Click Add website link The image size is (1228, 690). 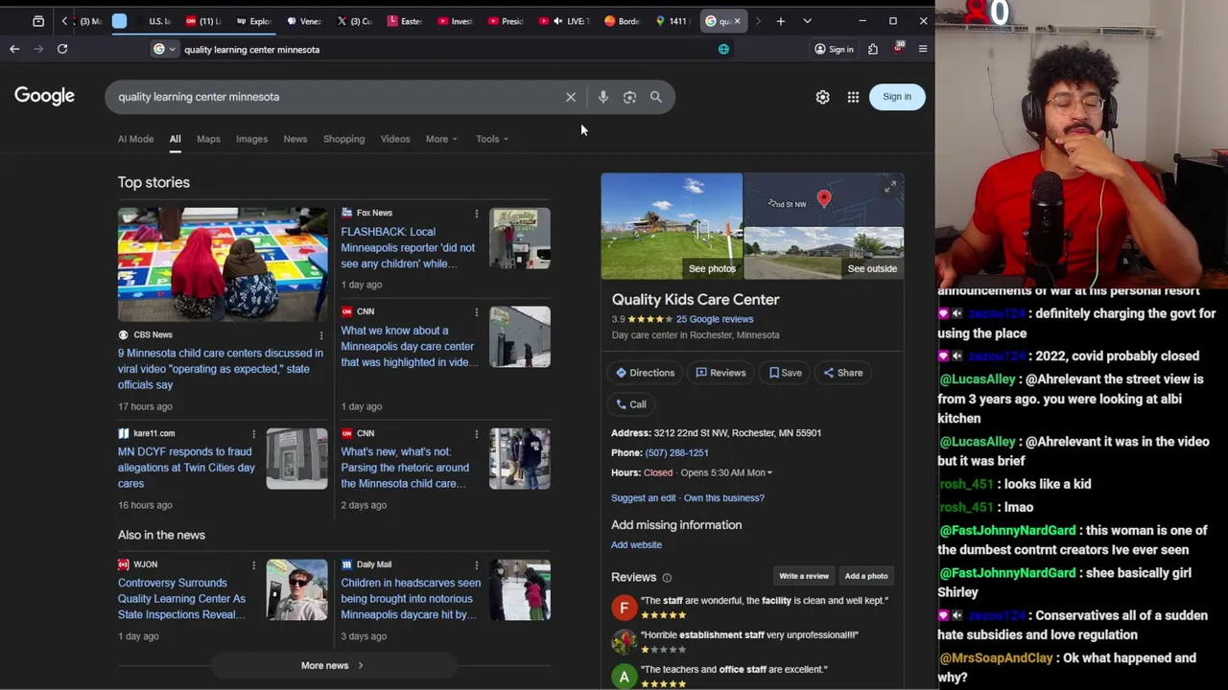click(x=636, y=544)
